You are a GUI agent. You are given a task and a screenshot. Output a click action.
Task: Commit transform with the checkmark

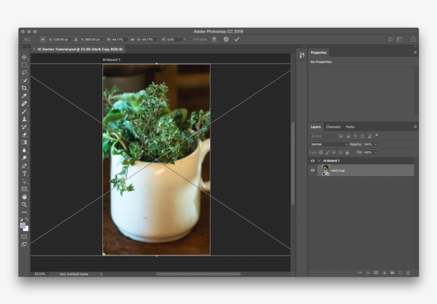click(x=237, y=39)
